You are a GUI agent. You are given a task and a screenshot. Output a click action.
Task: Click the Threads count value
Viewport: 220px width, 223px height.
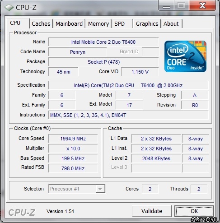[199, 189]
